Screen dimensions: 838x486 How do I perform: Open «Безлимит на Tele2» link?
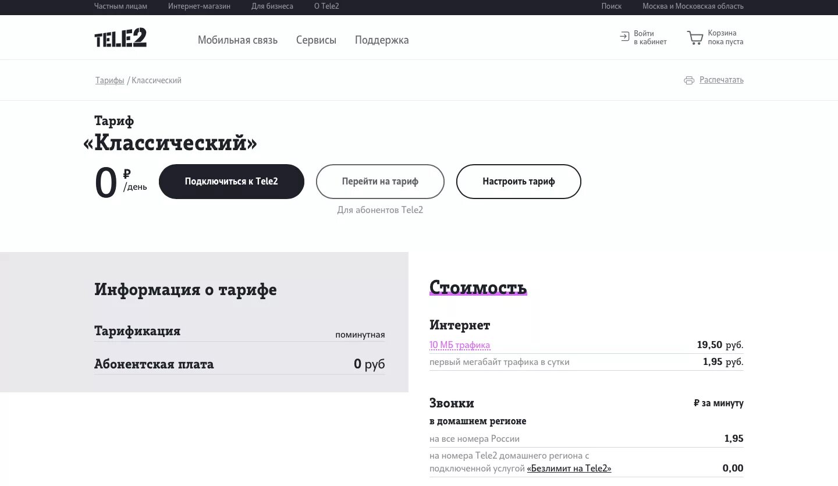click(x=569, y=469)
